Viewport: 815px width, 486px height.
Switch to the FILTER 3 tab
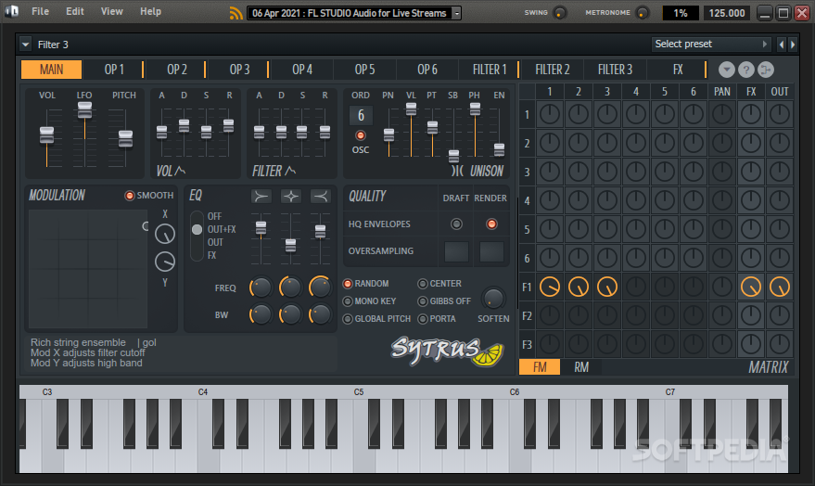tap(615, 70)
